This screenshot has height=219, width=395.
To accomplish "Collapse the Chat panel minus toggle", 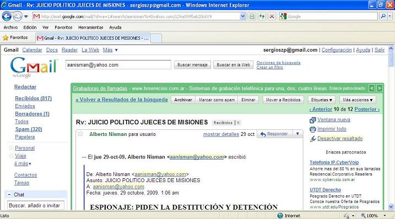I will click(9, 195).
